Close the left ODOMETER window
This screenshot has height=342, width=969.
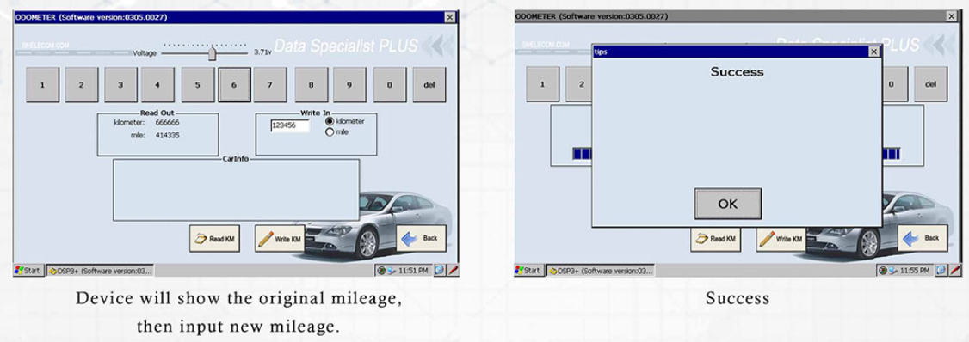click(x=450, y=17)
